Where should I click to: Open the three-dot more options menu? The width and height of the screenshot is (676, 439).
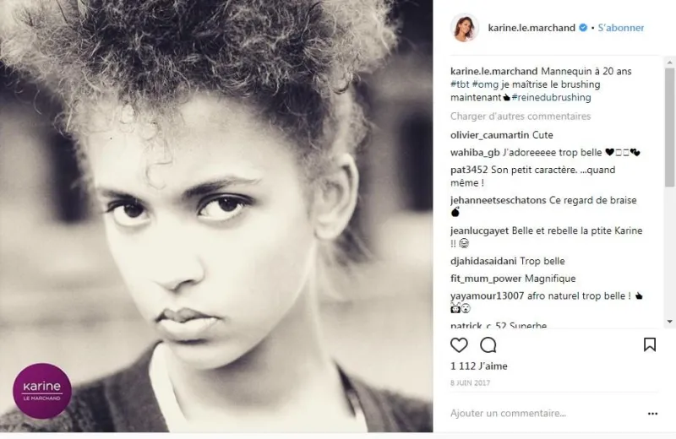coord(652,414)
